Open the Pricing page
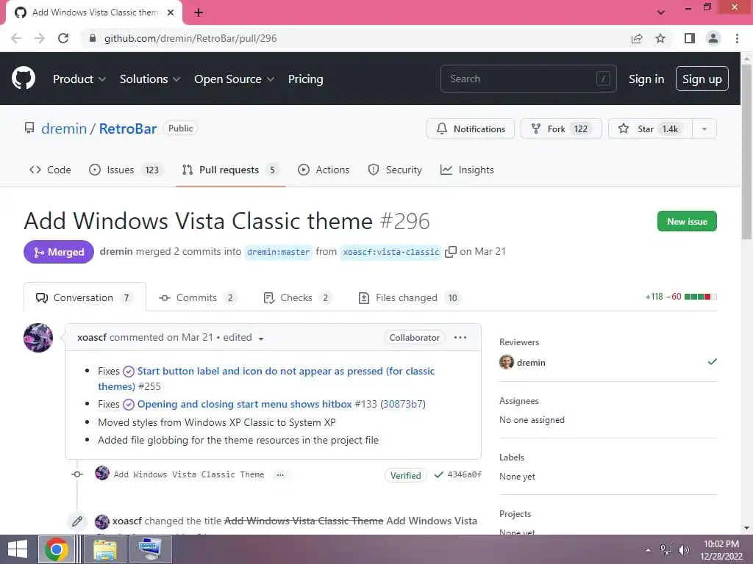This screenshot has height=564, width=753. 305,79
